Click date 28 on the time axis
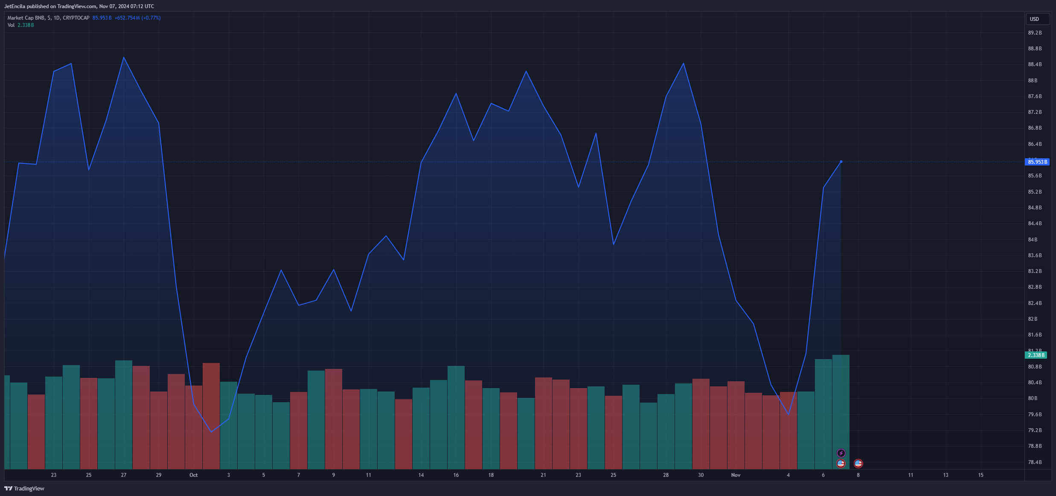Viewport: 1056px width, 496px height. coord(666,475)
